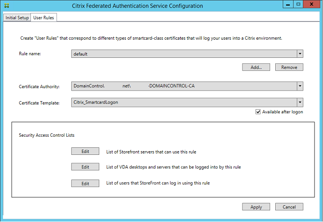Open the Rule name dropdown
This screenshot has width=323, height=222.
pos(300,54)
